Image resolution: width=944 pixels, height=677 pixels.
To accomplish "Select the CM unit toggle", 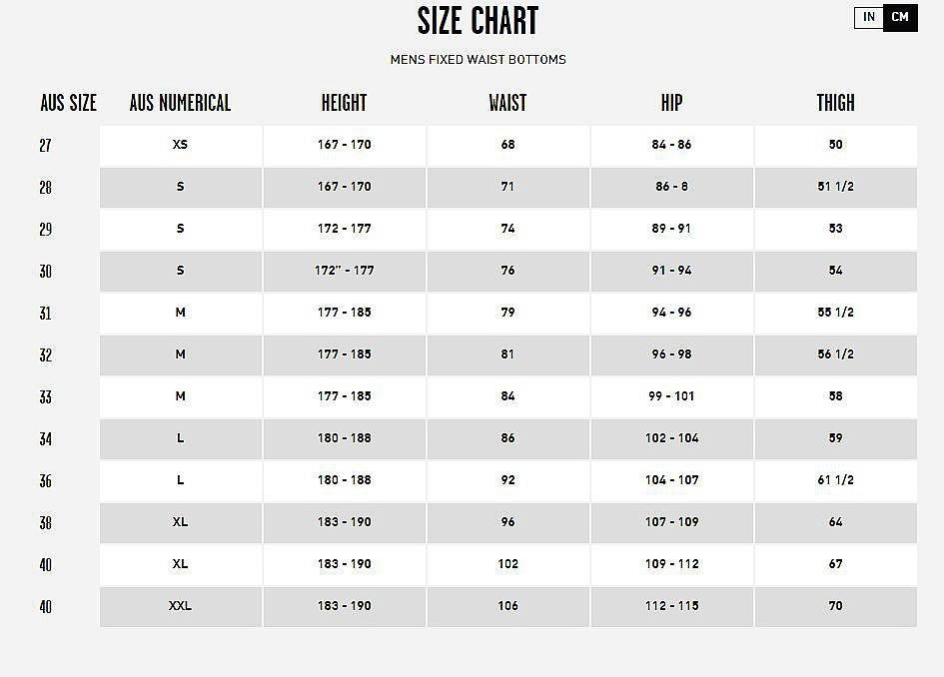I will pos(900,17).
